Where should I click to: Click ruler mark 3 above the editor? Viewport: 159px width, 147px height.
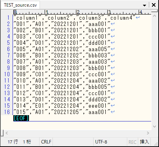[109, 12]
